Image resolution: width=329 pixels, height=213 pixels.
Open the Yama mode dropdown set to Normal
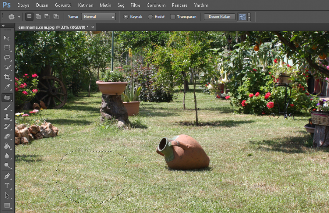(99, 17)
